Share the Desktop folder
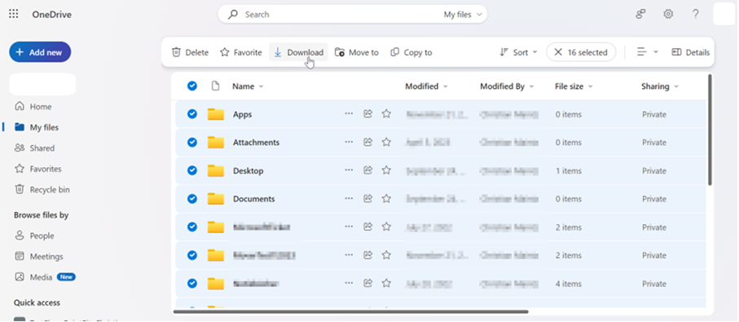This screenshot has width=739, height=322. (x=367, y=170)
